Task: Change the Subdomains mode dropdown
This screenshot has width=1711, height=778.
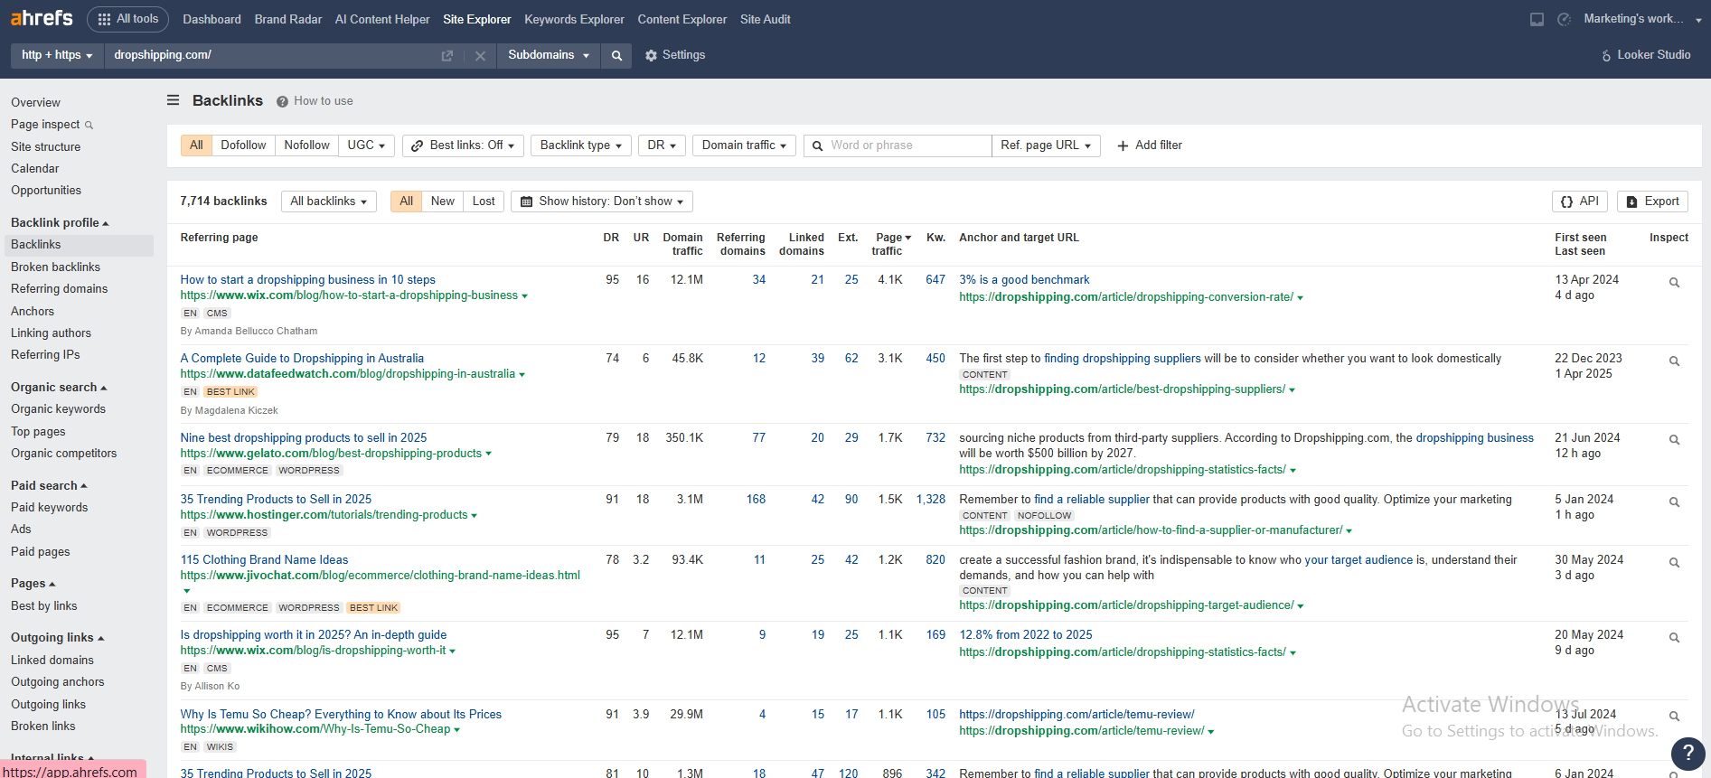Action: [x=548, y=56]
